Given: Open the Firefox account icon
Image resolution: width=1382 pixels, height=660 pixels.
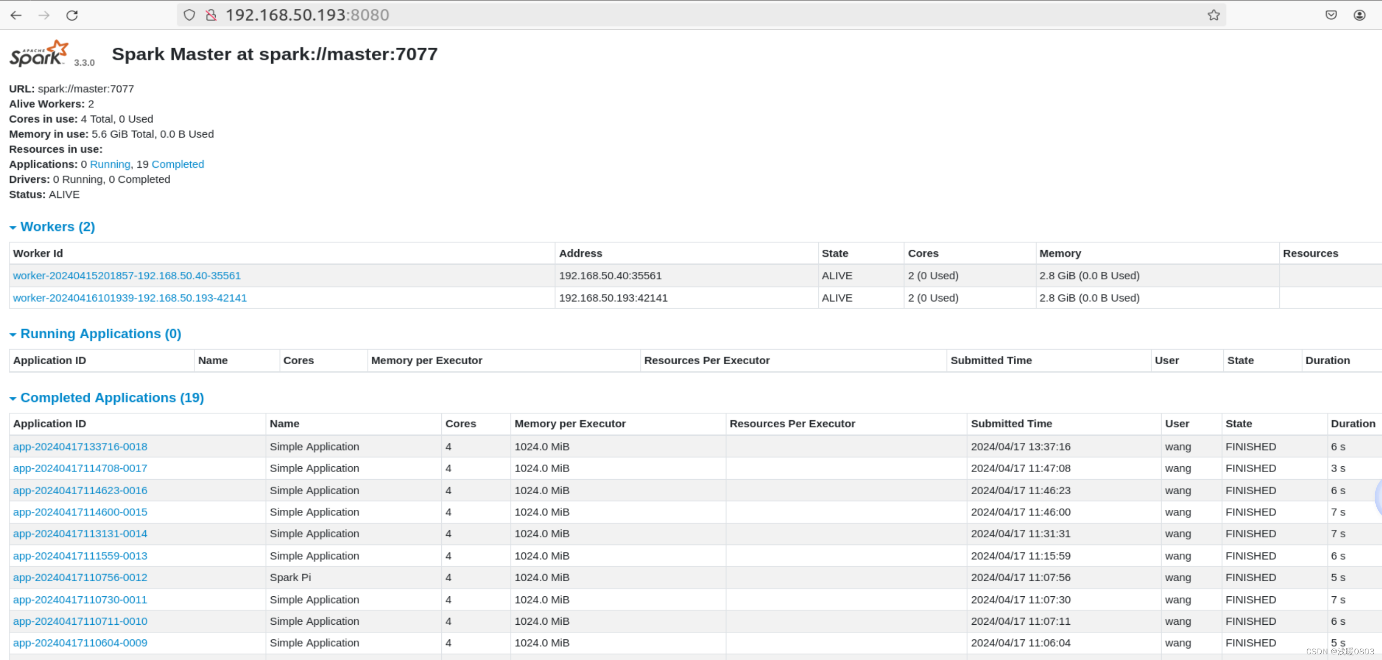Looking at the screenshot, I should (x=1360, y=15).
